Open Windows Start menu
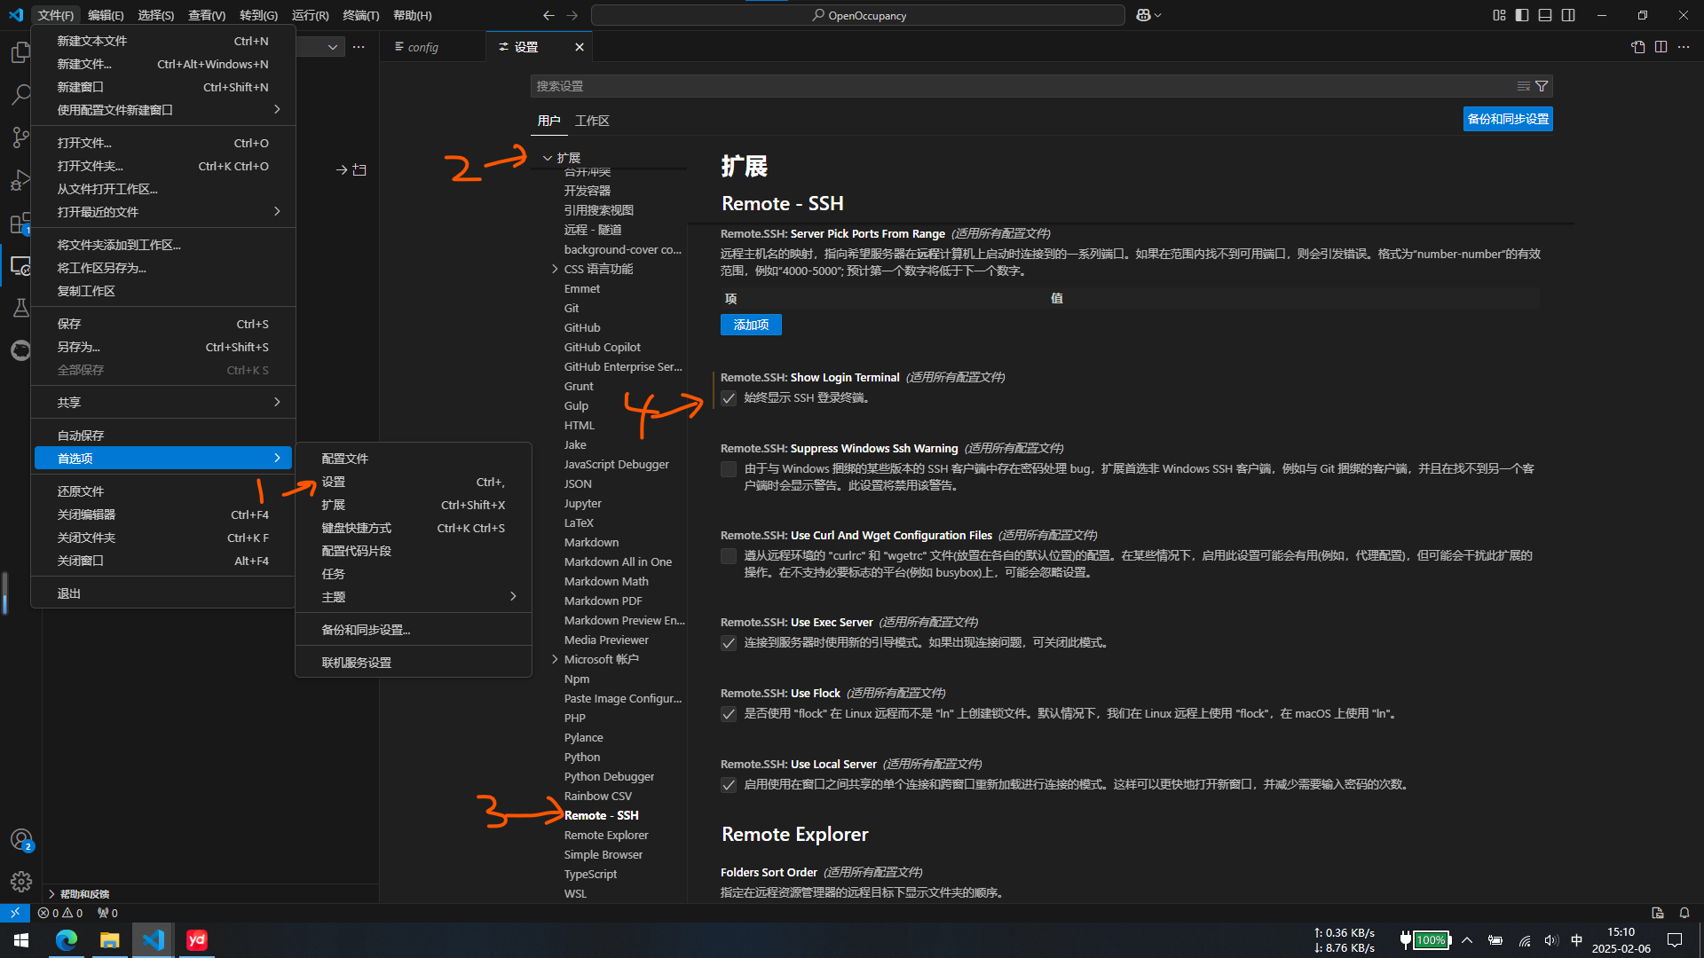The image size is (1704, 958). pyautogui.click(x=21, y=939)
